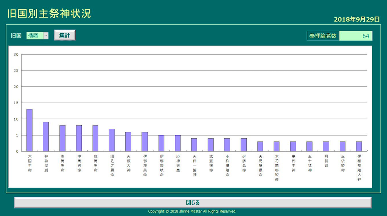
Task: Click the 少彦名命 axis label
Action: pyautogui.click(x=244, y=163)
